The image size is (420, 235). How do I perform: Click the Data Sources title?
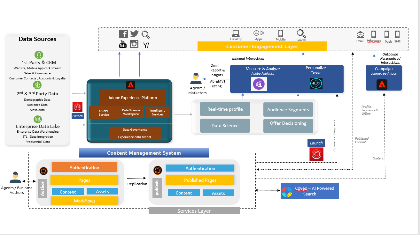[37, 39]
